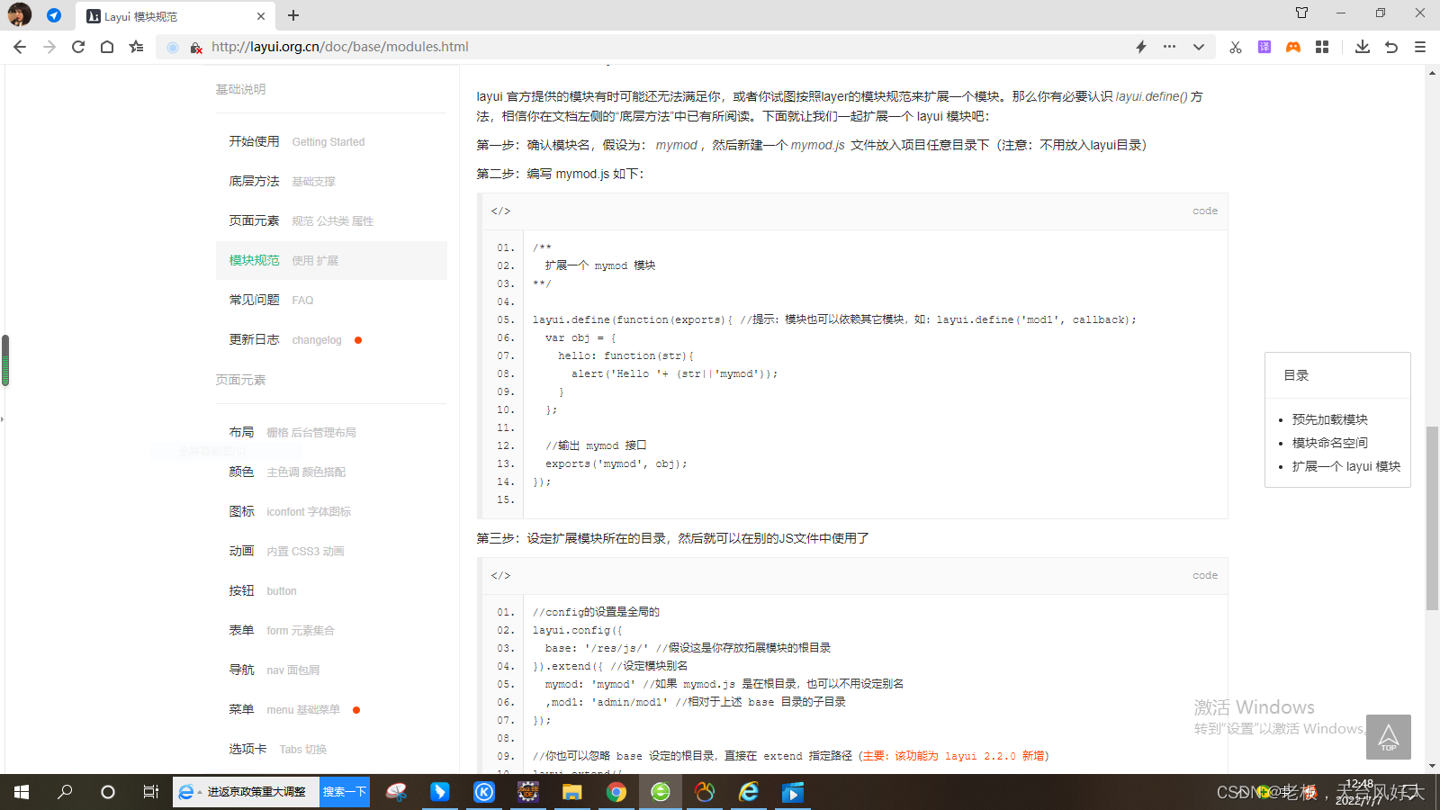This screenshot has width=1440, height=810.
Task: Click the '预先加载模块' link in 目录 panel
Action: coord(1328,418)
